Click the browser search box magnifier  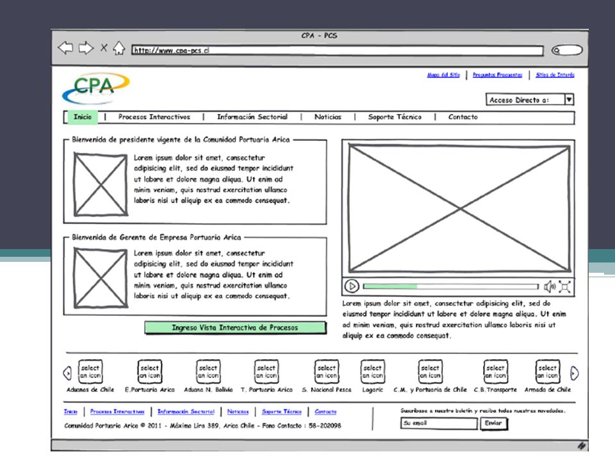point(556,50)
